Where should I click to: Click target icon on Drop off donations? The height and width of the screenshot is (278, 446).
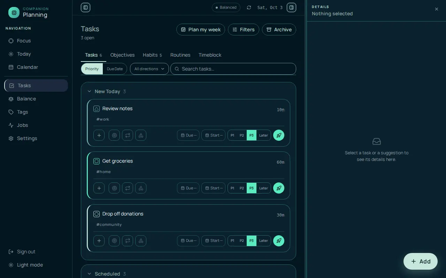click(114, 240)
